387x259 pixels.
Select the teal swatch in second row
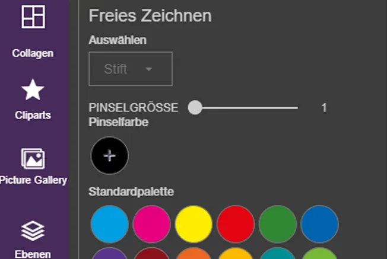pos(277,255)
